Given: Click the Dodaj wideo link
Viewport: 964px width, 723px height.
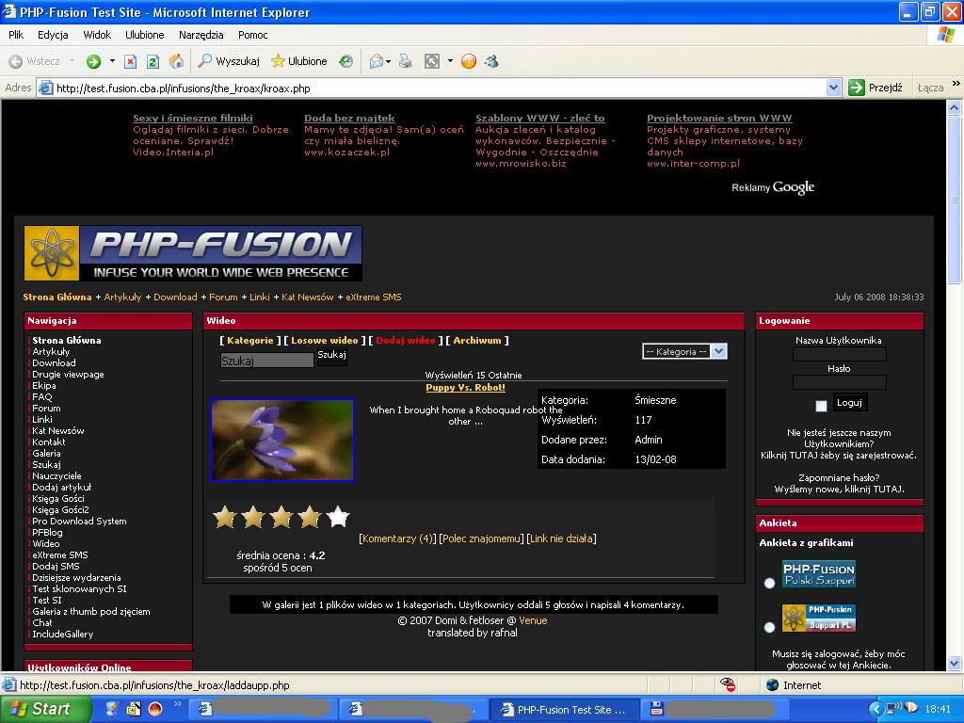Looking at the screenshot, I should pyautogui.click(x=405, y=341).
